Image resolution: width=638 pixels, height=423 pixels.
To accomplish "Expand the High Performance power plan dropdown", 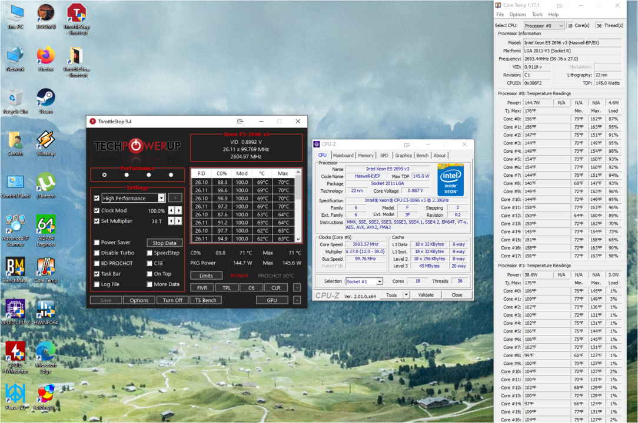I will point(161,199).
